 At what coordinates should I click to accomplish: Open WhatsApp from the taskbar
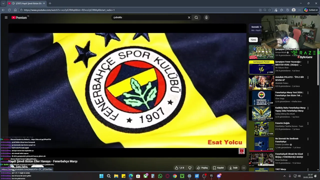tap(160, 176)
